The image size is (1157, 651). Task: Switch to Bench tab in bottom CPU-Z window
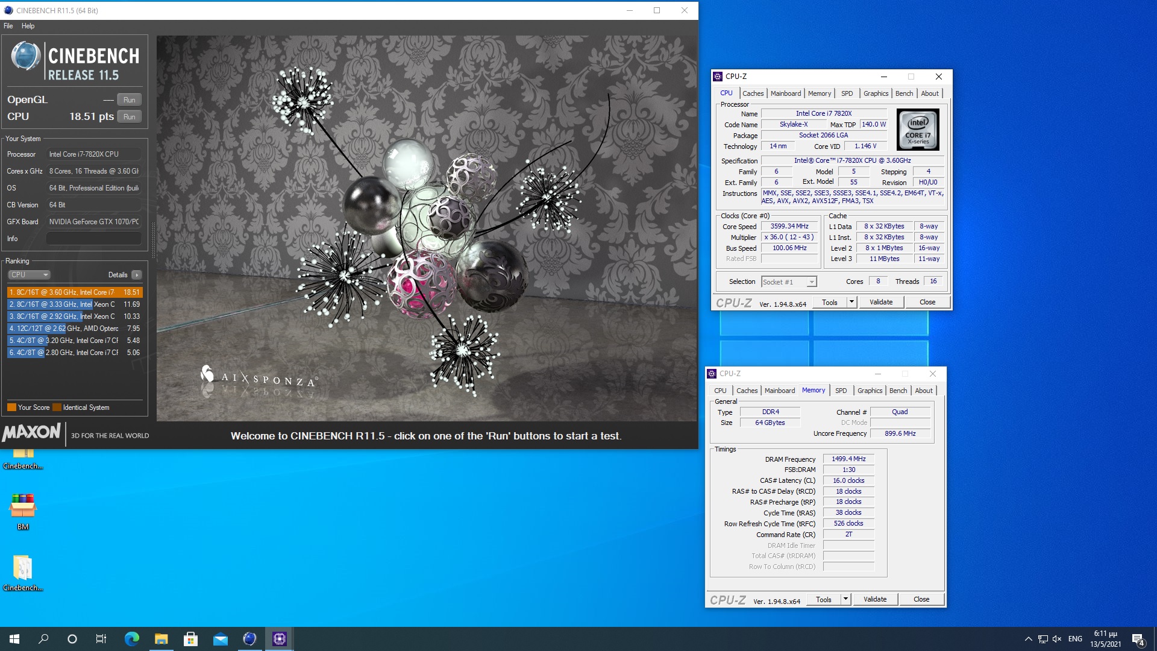[898, 391]
